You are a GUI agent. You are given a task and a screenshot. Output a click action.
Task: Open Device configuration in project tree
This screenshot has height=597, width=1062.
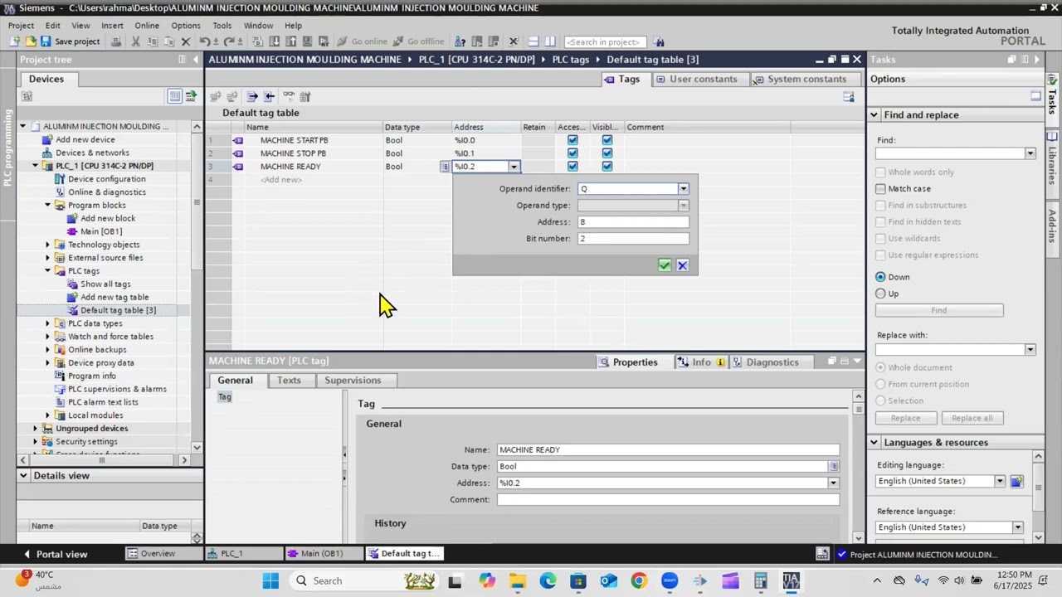pyautogui.click(x=106, y=179)
